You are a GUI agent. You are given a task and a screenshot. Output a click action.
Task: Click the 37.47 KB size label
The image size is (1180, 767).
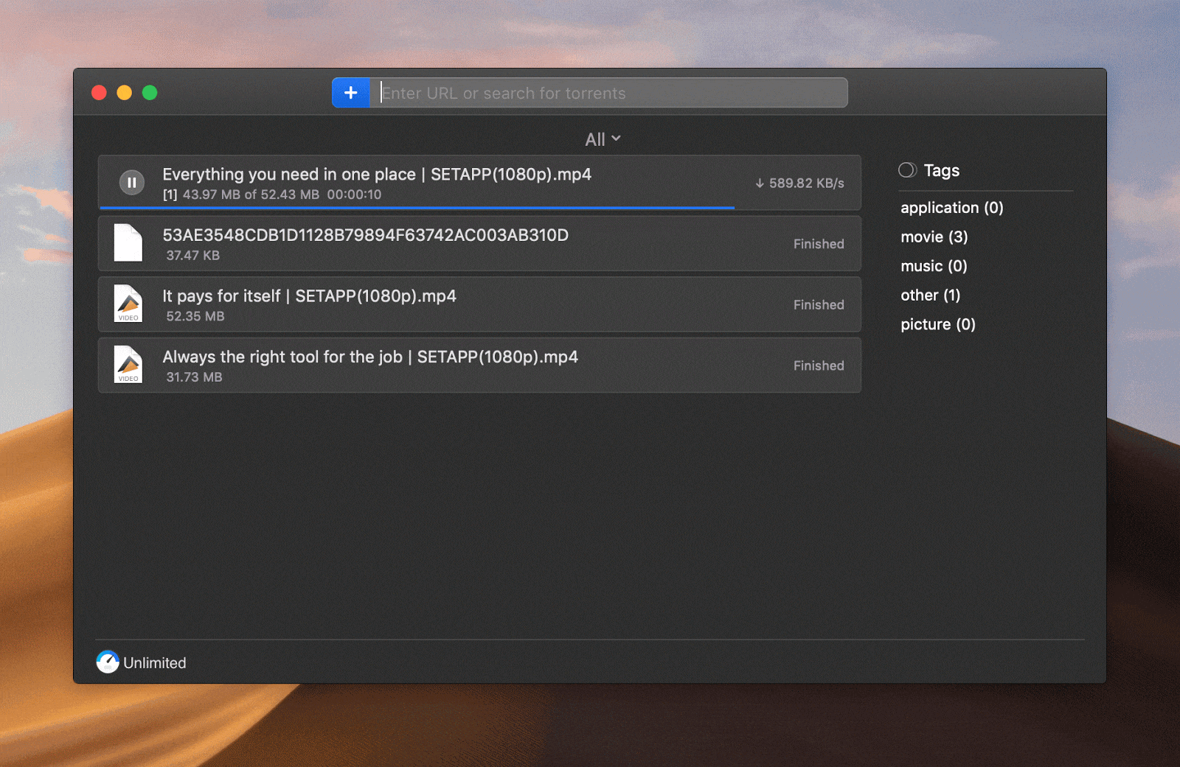tap(193, 256)
